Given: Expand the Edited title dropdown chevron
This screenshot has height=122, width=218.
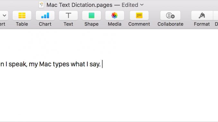Looking at the screenshot, I should coord(142,5).
